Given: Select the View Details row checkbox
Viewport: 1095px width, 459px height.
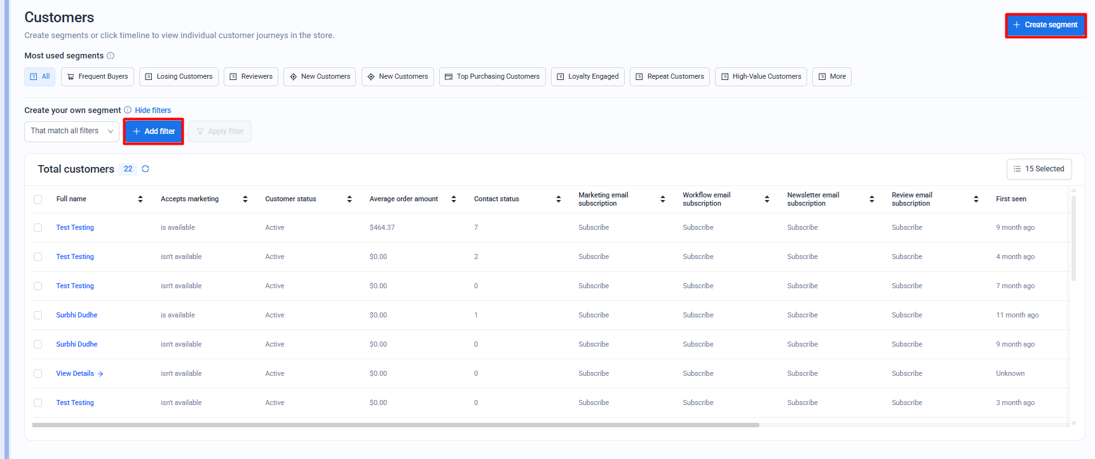Looking at the screenshot, I should pos(38,374).
